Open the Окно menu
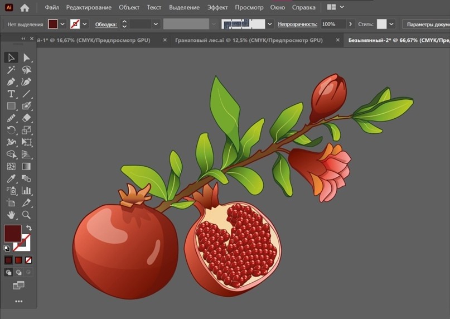This screenshot has height=319, width=450. pyautogui.click(x=278, y=7)
